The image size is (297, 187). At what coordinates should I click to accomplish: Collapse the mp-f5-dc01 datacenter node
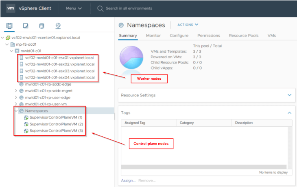point(7,45)
